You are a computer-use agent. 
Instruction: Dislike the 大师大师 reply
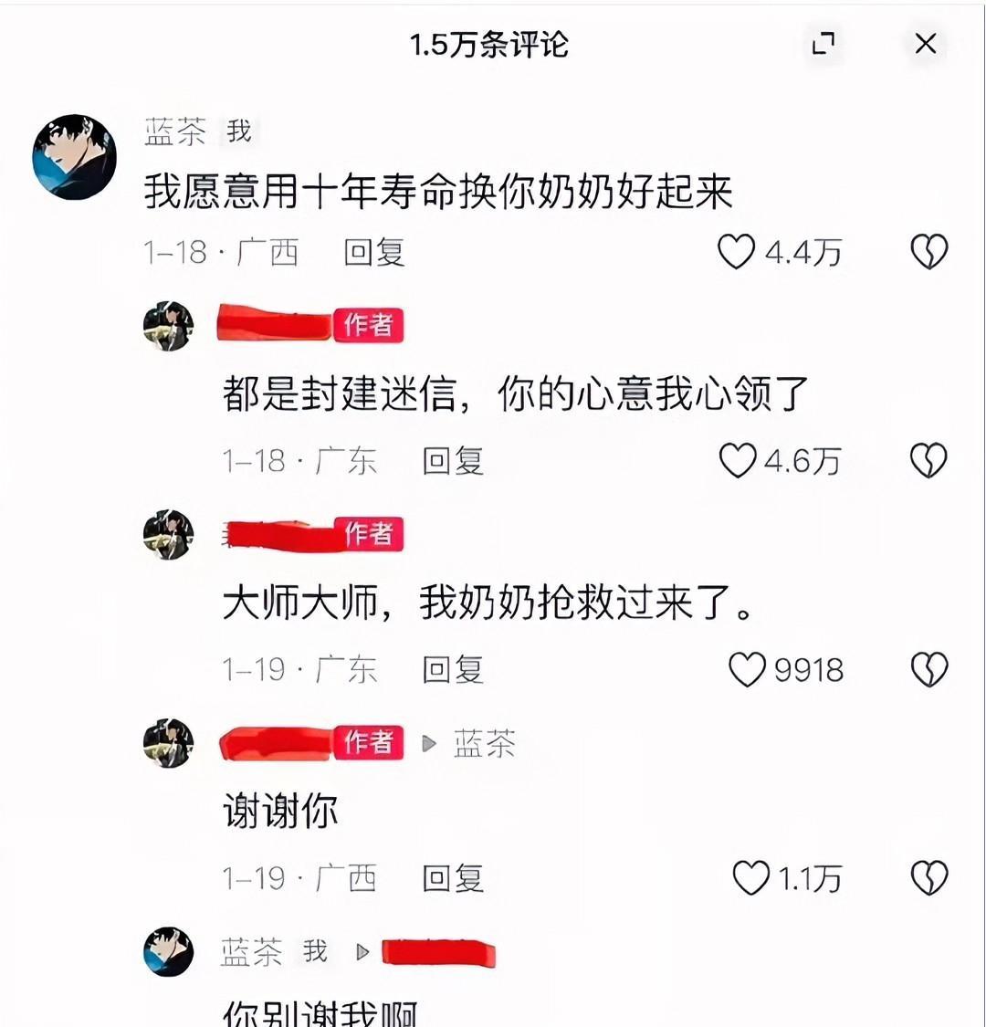click(x=929, y=669)
